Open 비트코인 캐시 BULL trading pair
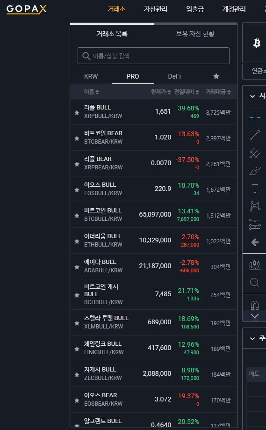This screenshot has width=266, height=430. point(153,294)
